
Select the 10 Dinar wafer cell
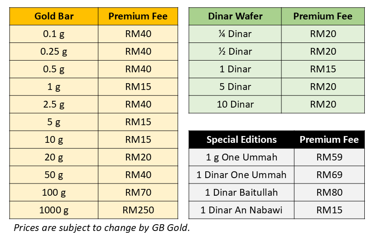[235, 104]
